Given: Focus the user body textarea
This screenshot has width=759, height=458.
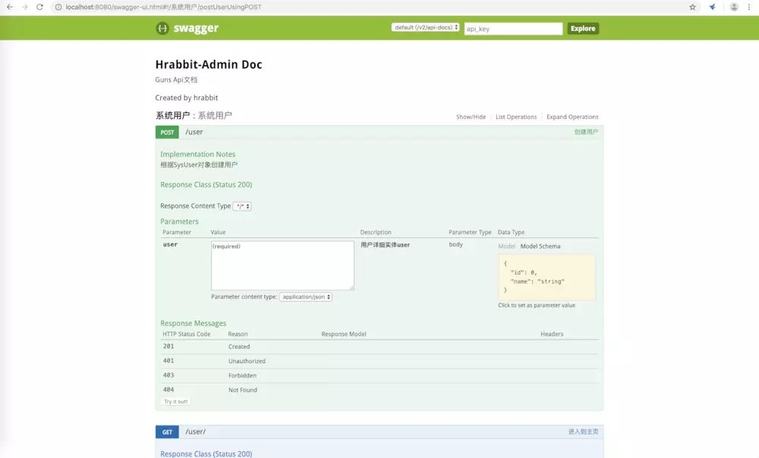Looking at the screenshot, I should click(x=282, y=265).
